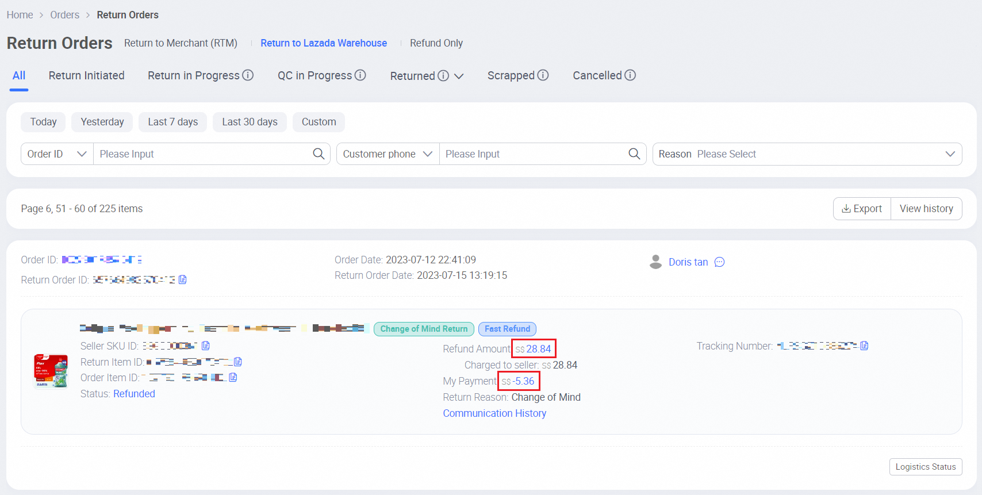
Task: Click the Order ID search magnifier icon
Action: 319,154
